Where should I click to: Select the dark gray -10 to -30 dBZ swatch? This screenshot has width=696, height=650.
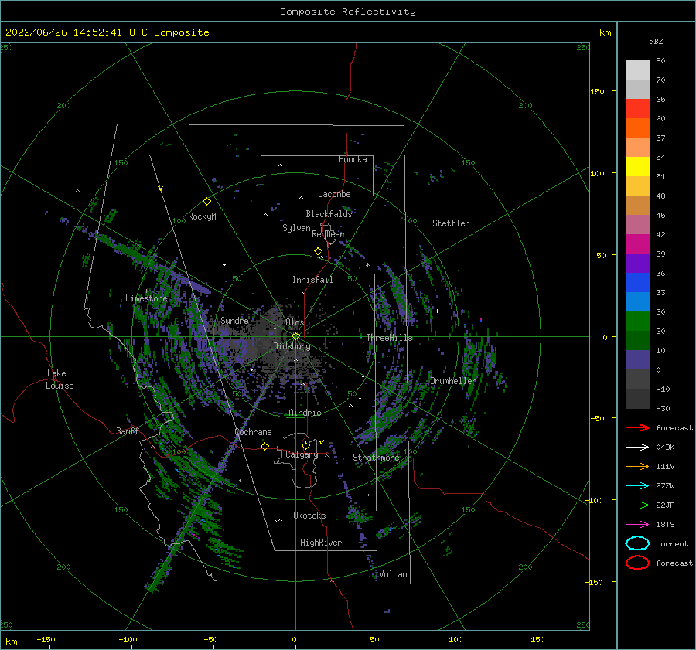click(637, 399)
